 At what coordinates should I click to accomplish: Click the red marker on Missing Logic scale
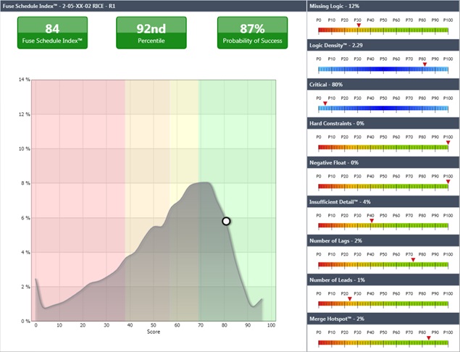point(359,25)
